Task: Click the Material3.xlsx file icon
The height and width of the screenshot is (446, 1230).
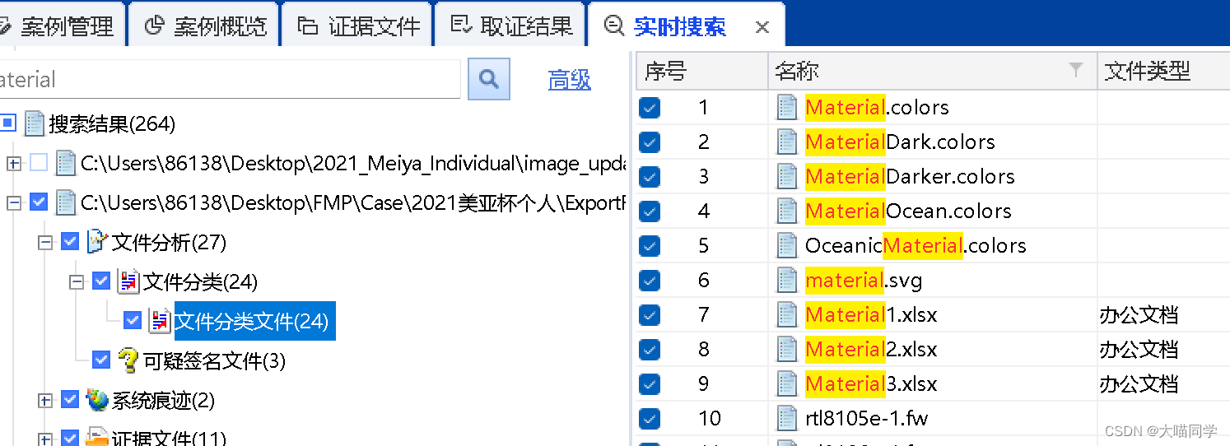Action: [788, 383]
